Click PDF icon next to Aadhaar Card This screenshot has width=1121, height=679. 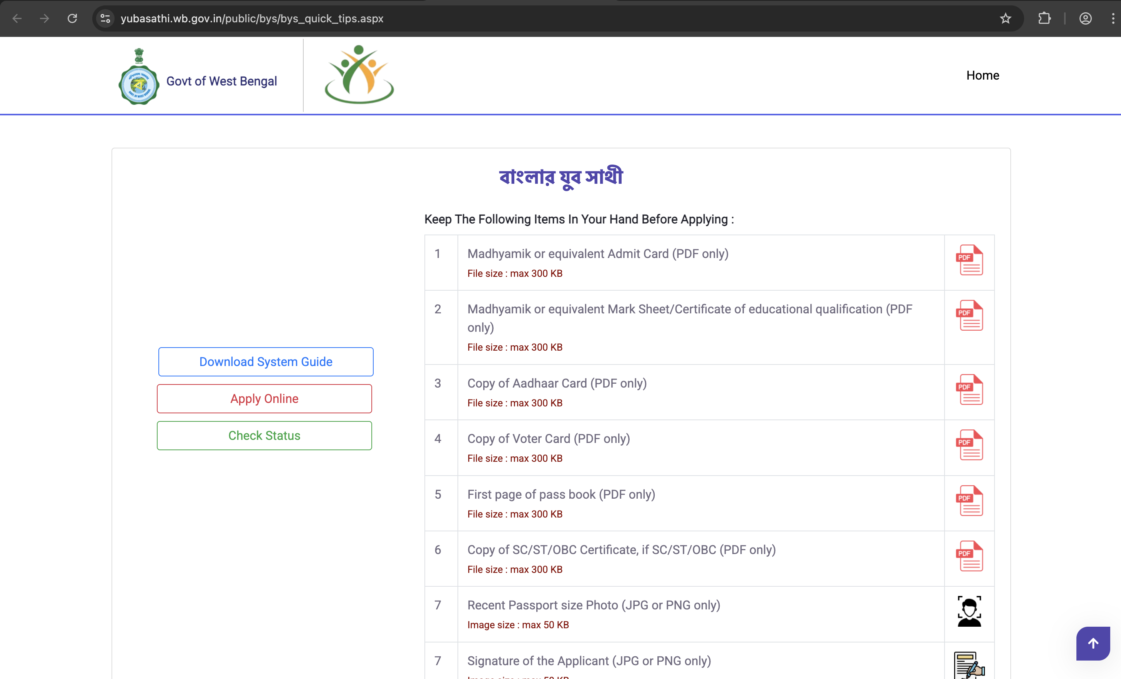[x=969, y=389]
